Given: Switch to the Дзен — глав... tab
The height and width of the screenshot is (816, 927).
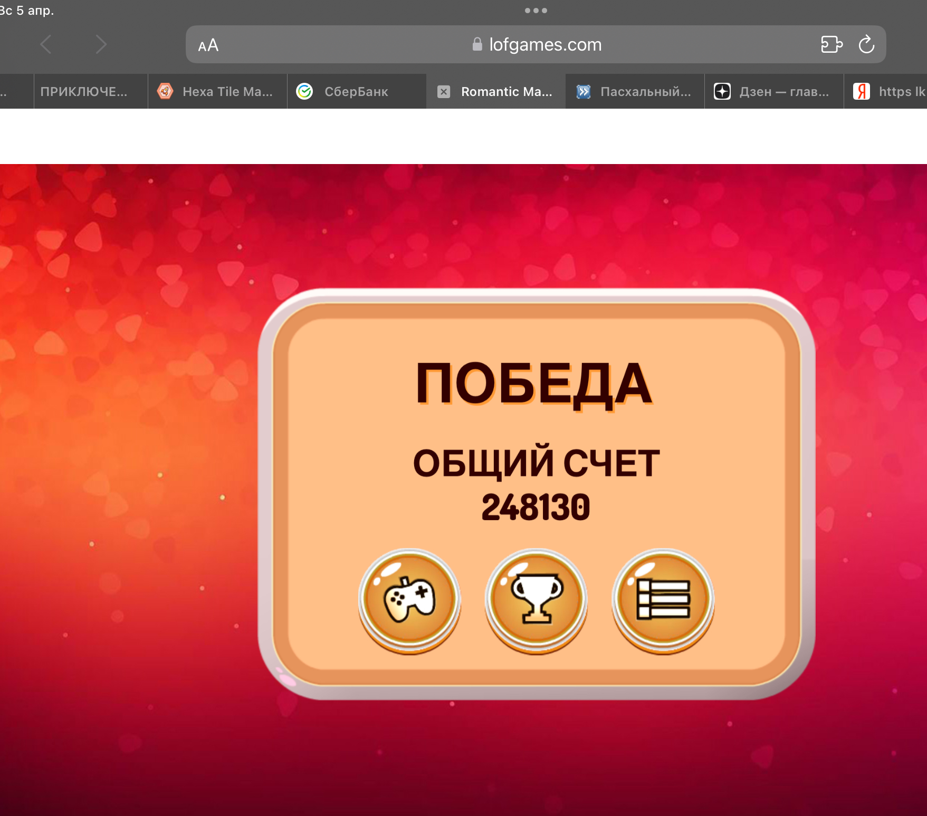Looking at the screenshot, I should click(x=774, y=92).
